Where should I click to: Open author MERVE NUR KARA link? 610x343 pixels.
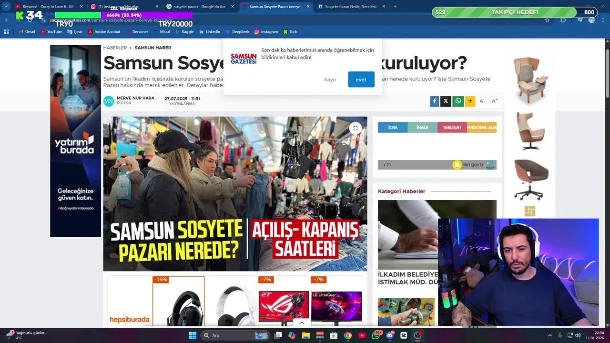135,98
